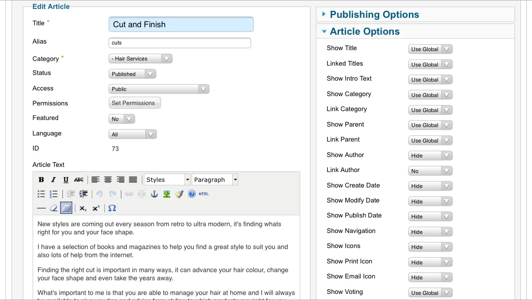Viewport: 532px width, 300px height.
Task: Open the Category Hair Services dropdown
Action: 140,59
